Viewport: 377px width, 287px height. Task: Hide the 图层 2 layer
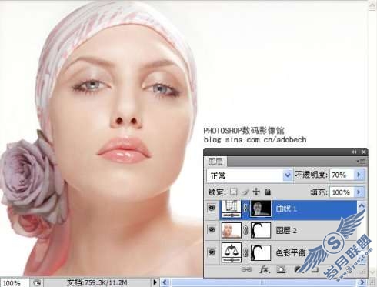pyautogui.click(x=212, y=230)
